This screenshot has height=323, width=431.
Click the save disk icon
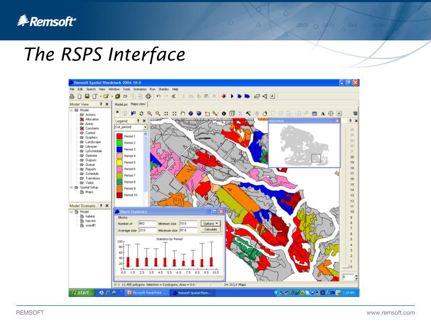[87, 96]
